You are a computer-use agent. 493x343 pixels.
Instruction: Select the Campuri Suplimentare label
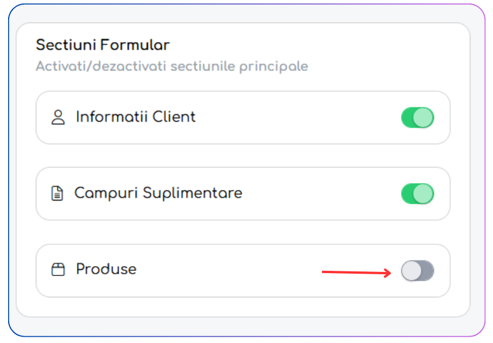[158, 193]
